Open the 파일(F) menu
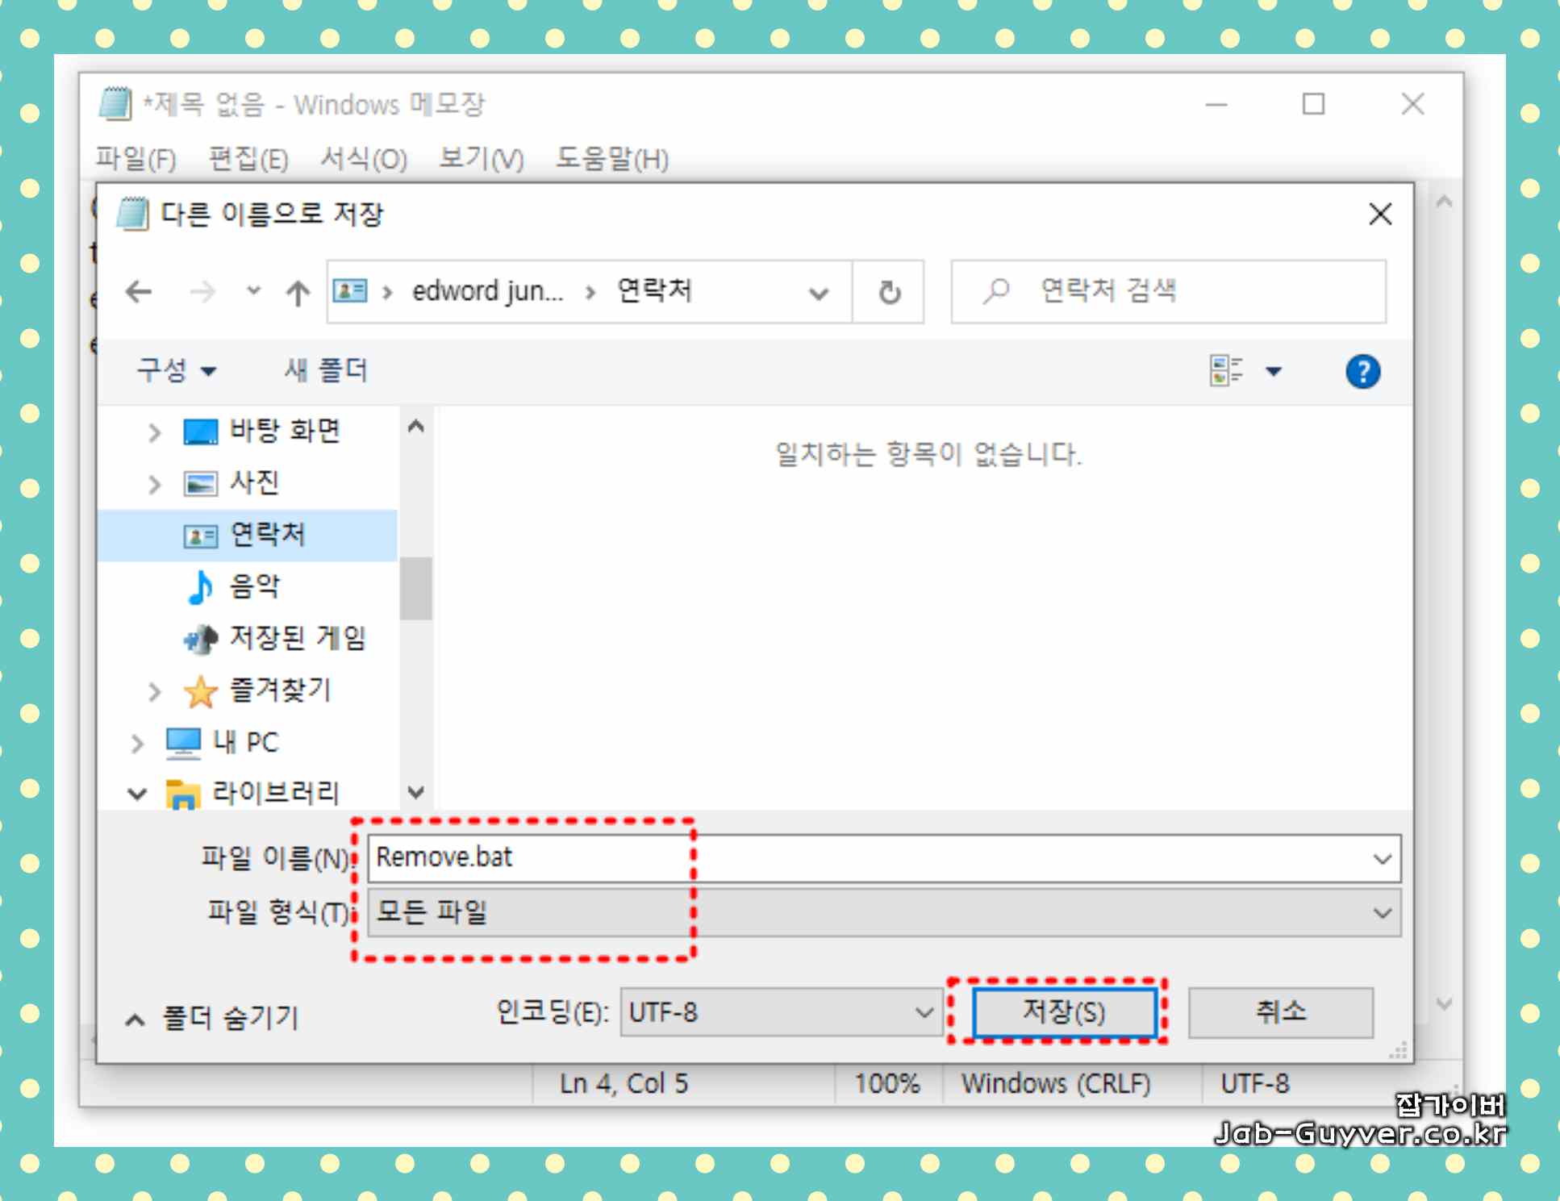This screenshot has width=1560, height=1201. tap(136, 159)
